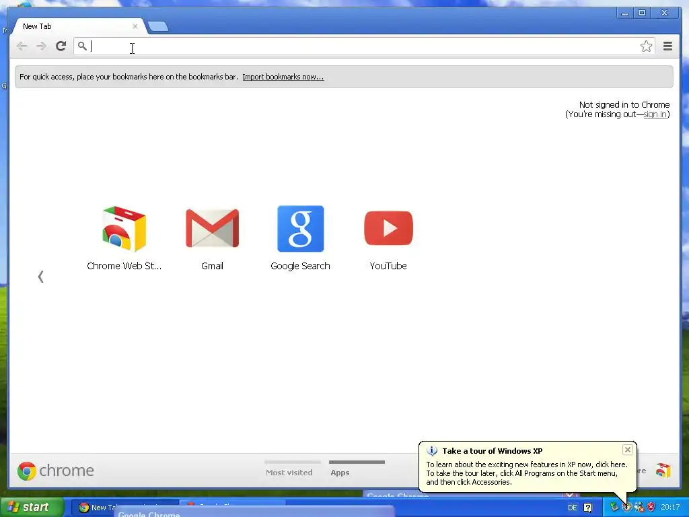Click the DE language indicator
689x517 pixels.
572,508
